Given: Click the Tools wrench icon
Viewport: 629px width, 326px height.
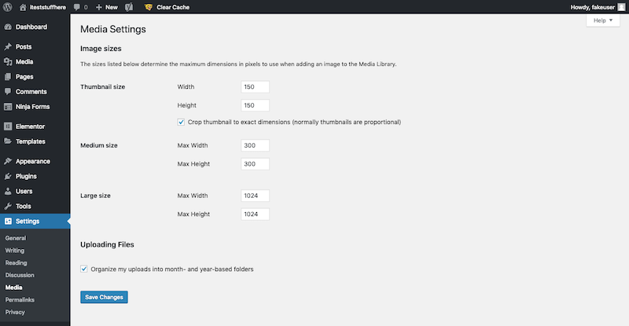Looking at the screenshot, I should (x=8, y=206).
